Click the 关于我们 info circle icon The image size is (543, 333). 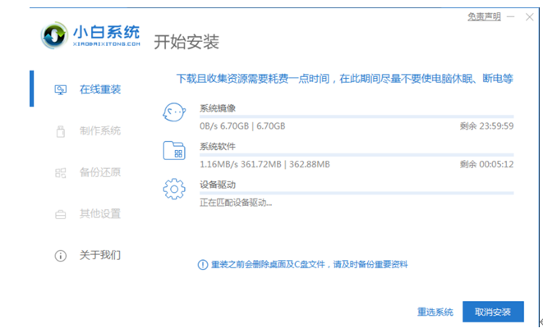tap(60, 256)
